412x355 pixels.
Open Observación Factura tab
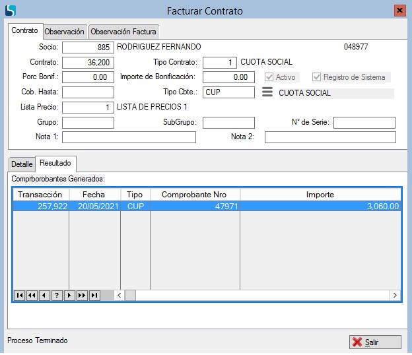(x=124, y=32)
